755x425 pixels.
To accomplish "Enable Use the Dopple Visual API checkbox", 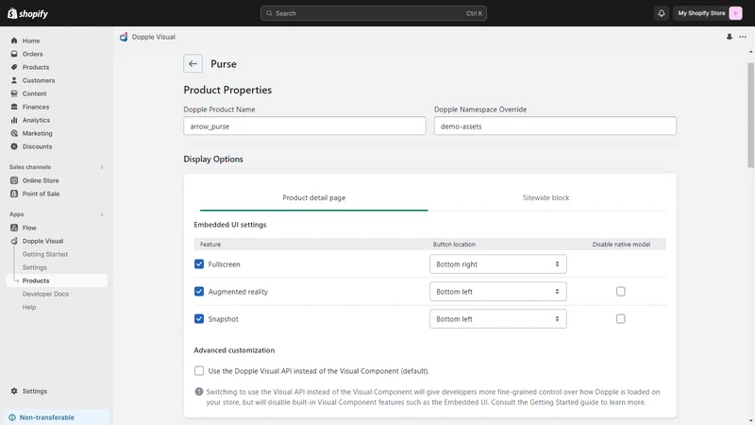I will tap(199, 371).
